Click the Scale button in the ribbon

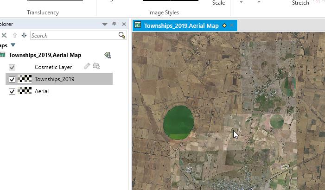(x=218, y=3)
